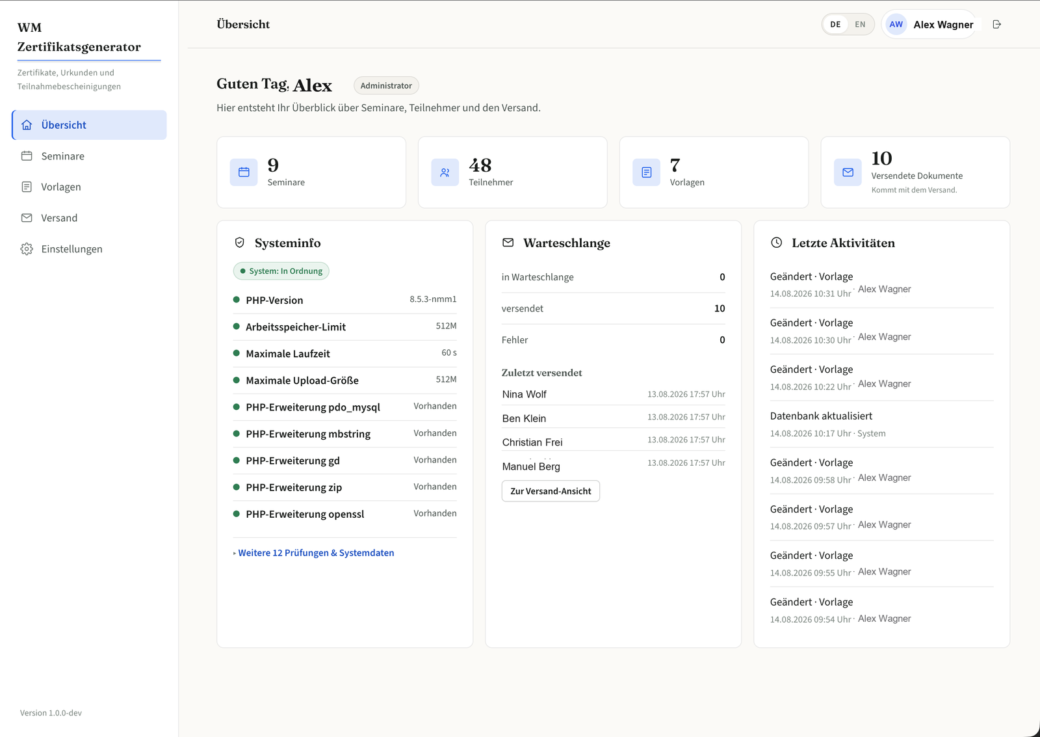This screenshot has width=1040, height=737.
Task: Open the 7 Vorlagen summary card
Action: pos(714,172)
